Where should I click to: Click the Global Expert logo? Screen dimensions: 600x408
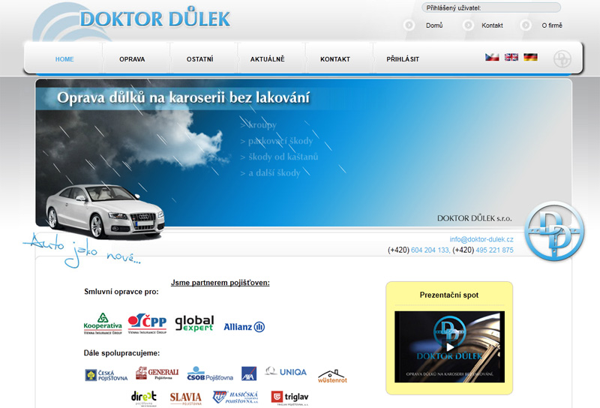(194, 323)
